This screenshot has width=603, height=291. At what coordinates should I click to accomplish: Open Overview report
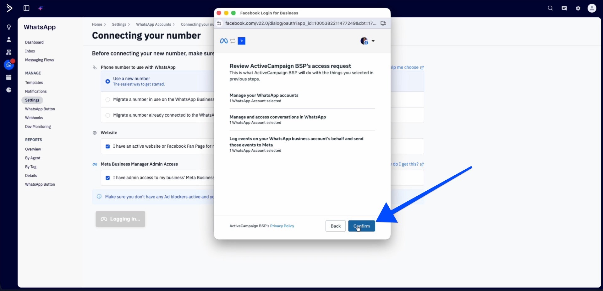coord(33,149)
